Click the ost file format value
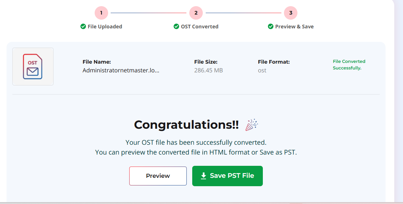 coord(262,70)
